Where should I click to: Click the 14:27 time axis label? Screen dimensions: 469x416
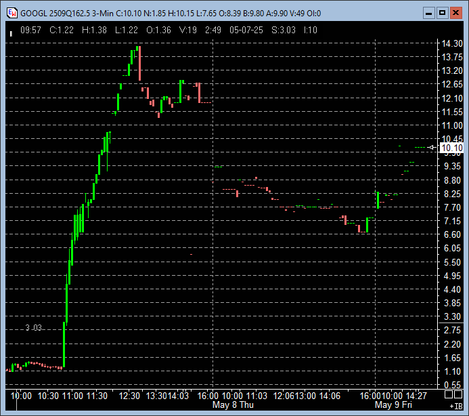pos(416,396)
